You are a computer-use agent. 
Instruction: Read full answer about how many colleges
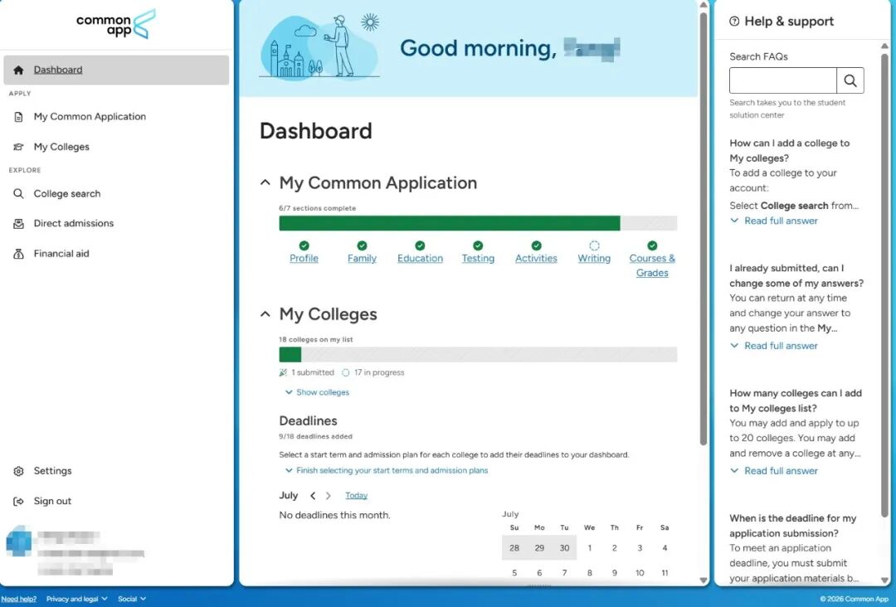coord(774,470)
